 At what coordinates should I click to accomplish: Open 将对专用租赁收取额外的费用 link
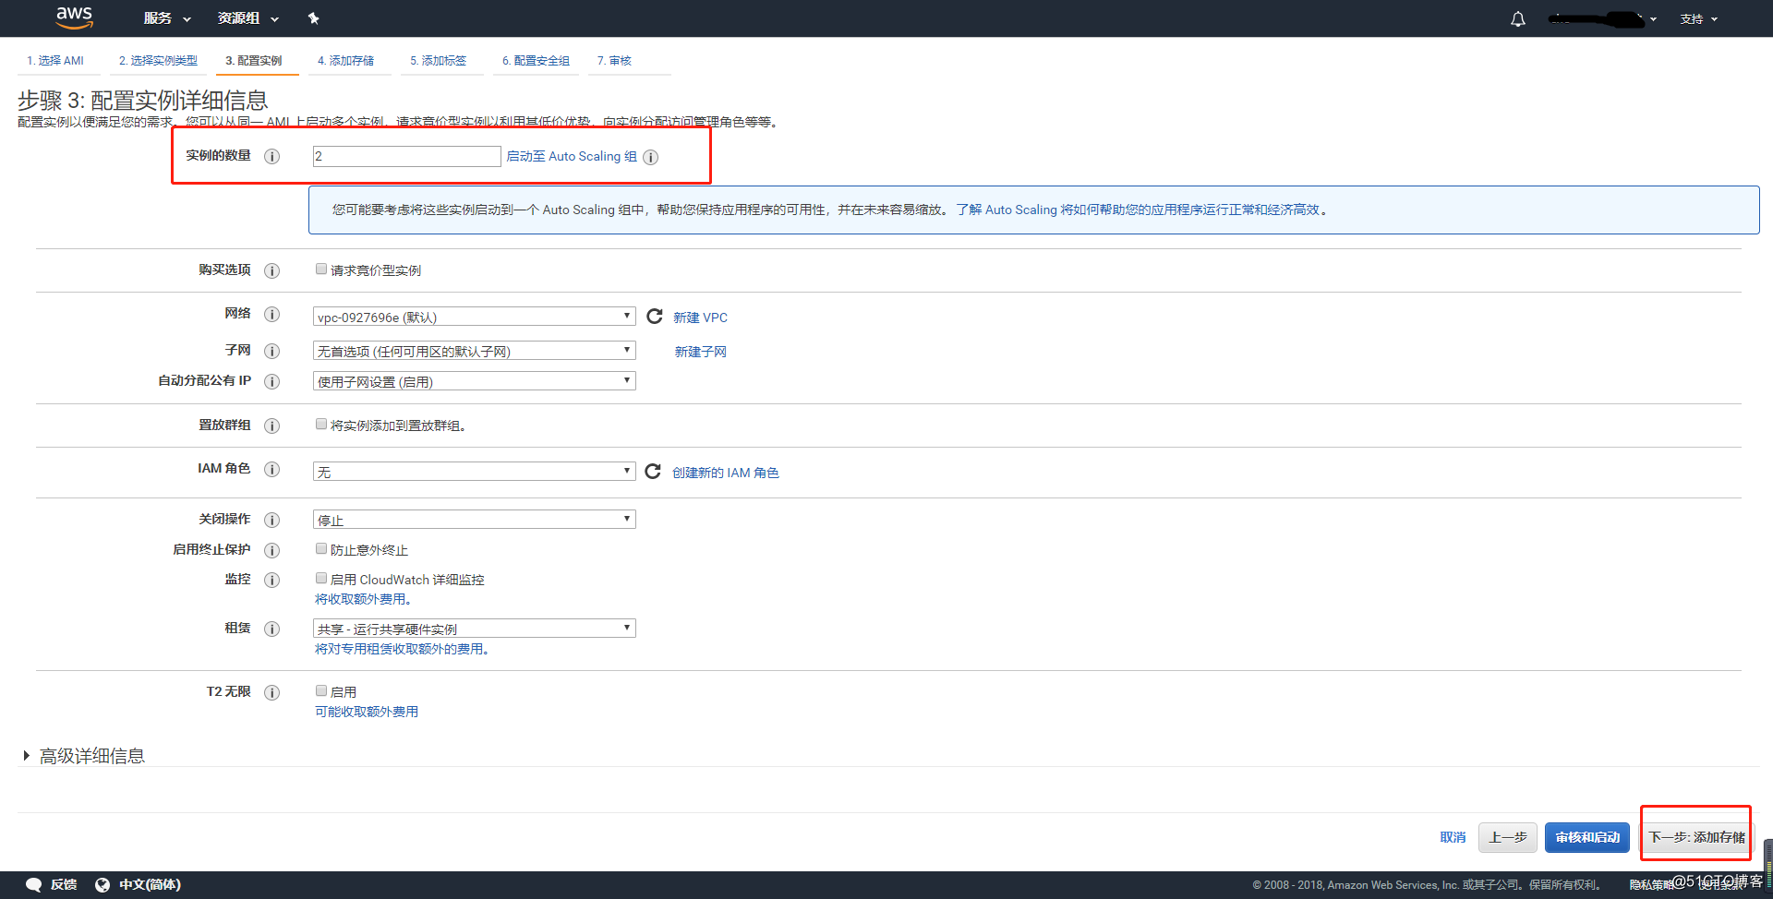click(x=402, y=649)
